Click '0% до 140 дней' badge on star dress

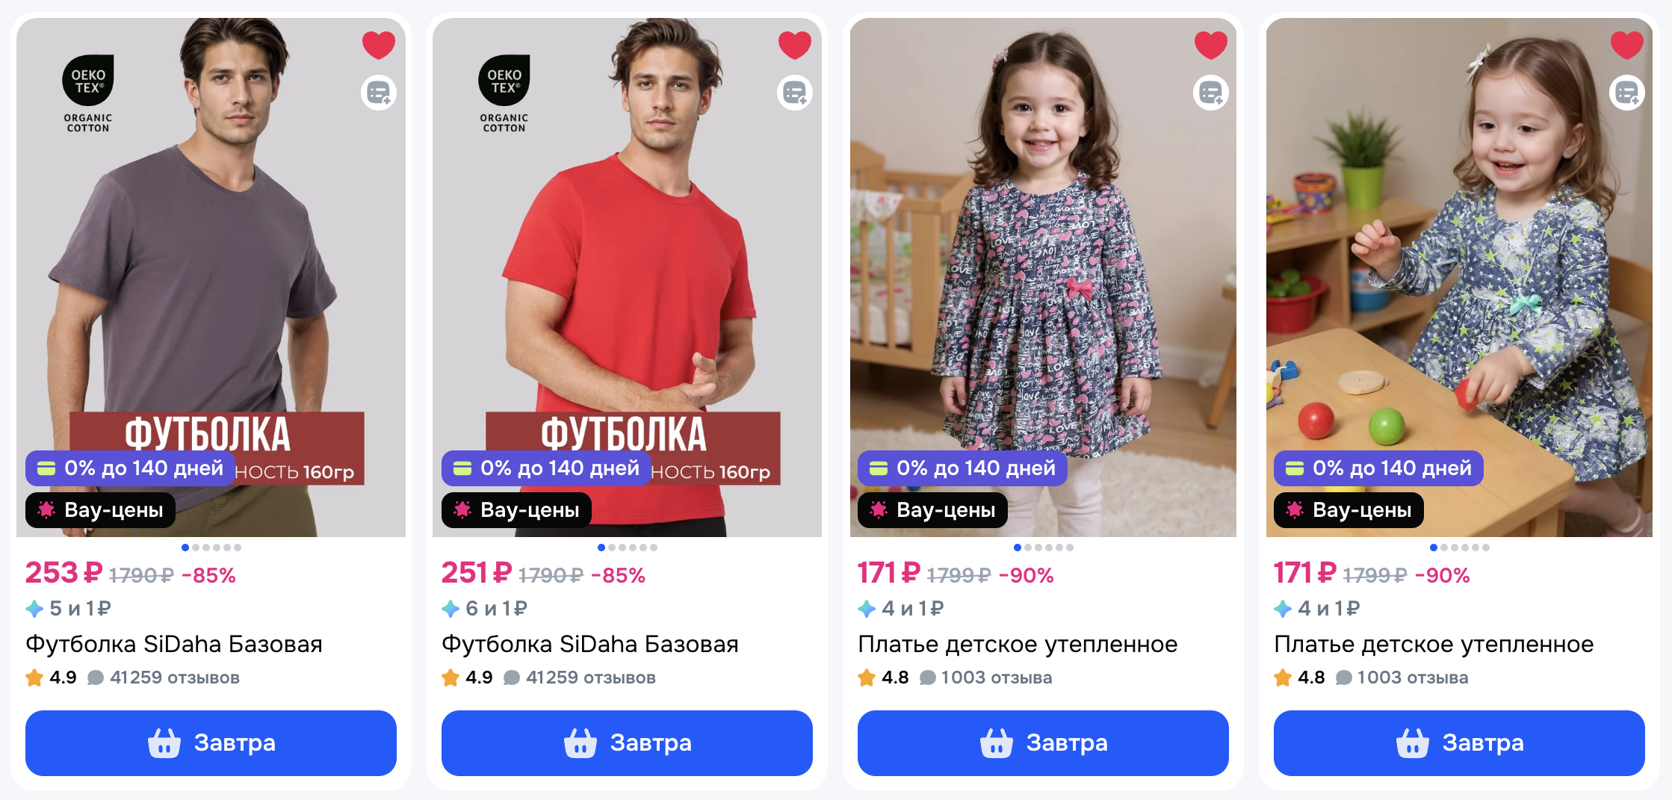pyautogui.click(x=1378, y=468)
